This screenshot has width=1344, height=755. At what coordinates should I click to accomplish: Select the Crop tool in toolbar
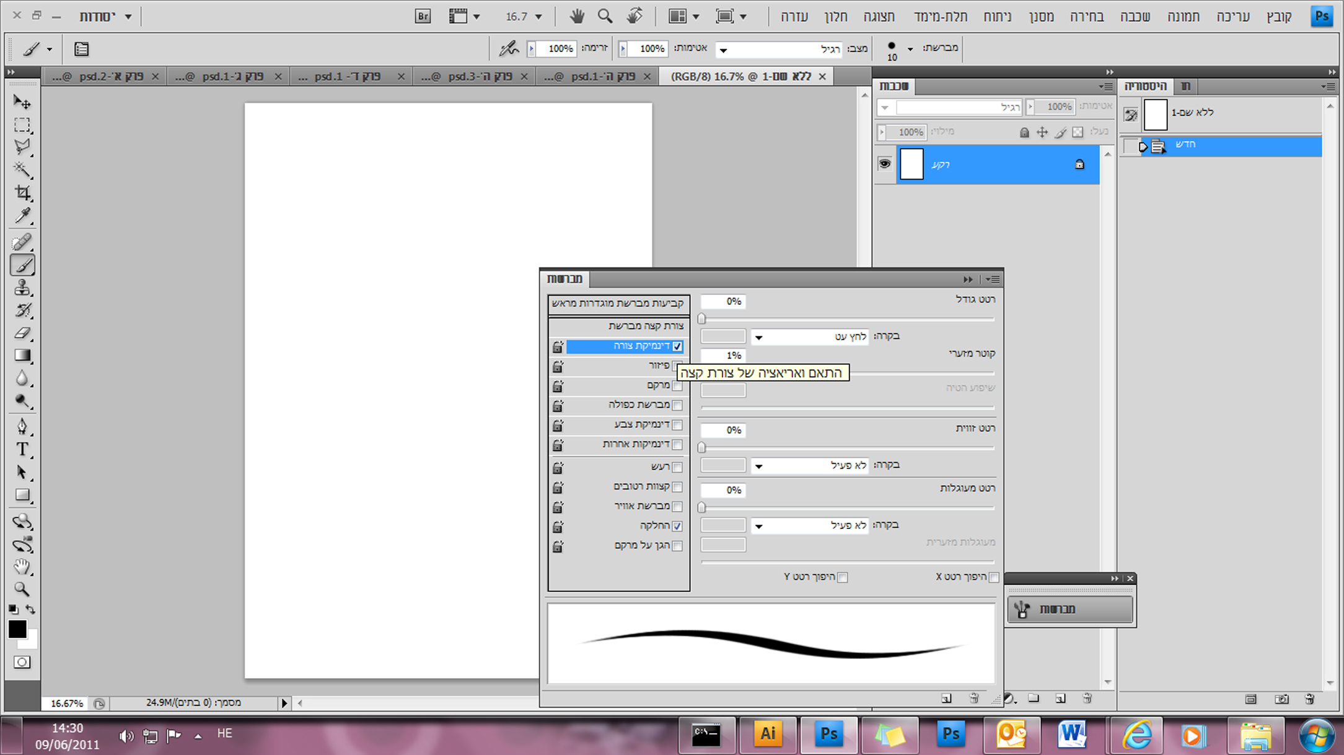[23, 193]
